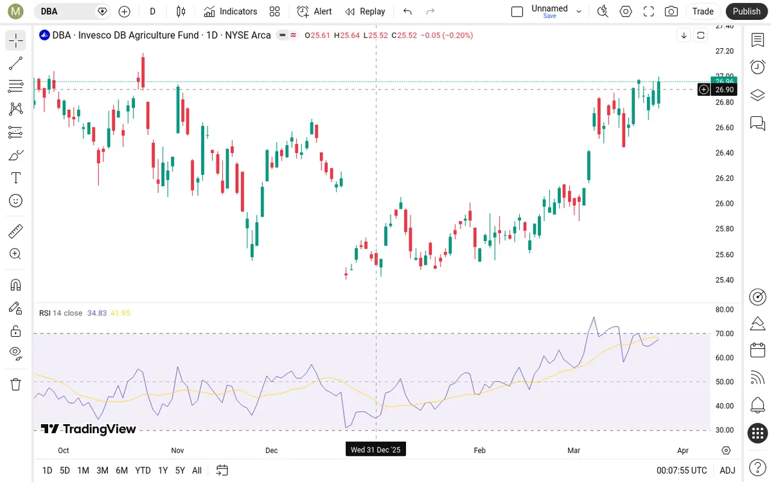Screen dimensions: 771x482
Task: Set the time range to 1M
Action: click(83, 470)
